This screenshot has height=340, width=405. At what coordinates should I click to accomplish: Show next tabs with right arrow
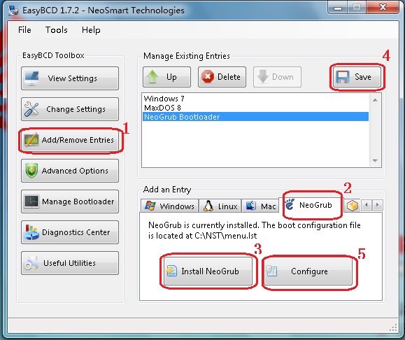pos(377,205)
